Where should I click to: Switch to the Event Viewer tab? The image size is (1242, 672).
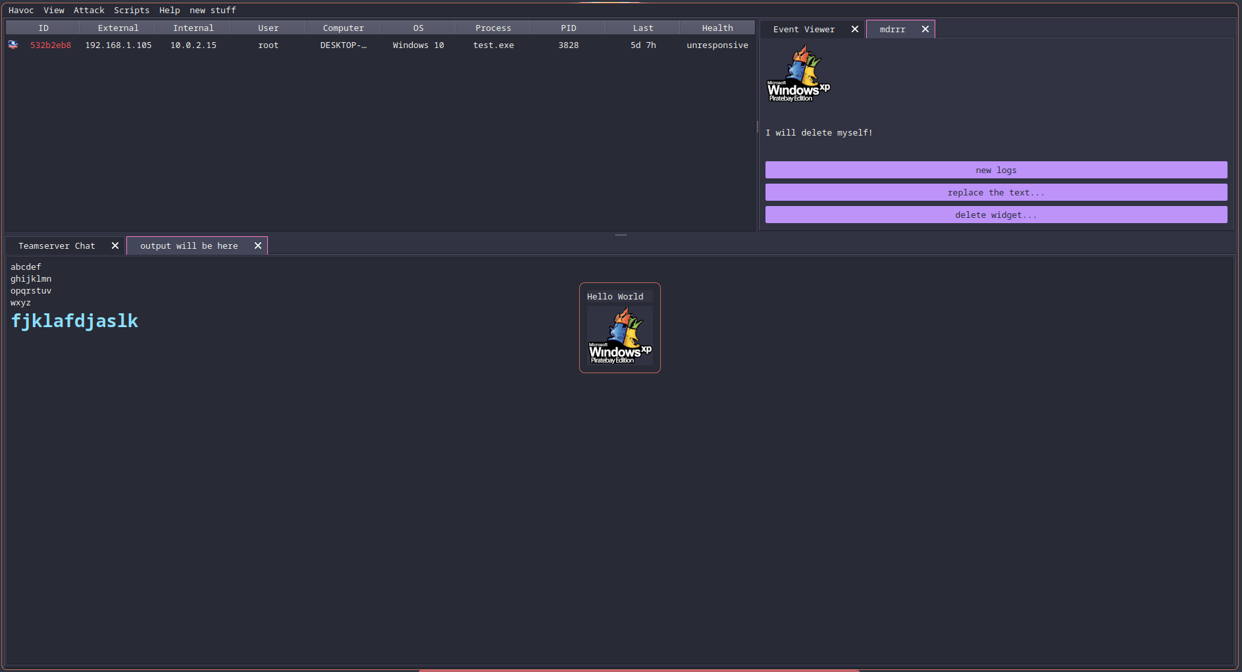click(x=804, y=29)
